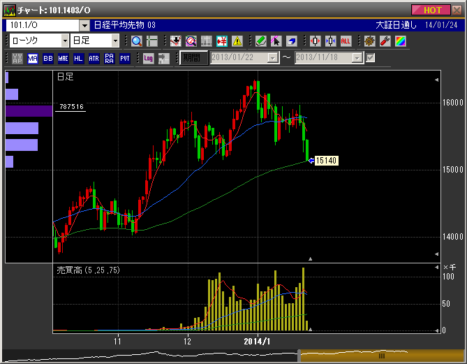This screenshot has width=467, height=364.
Task: Select the arrow pointer tool
Action: [276, 41]
